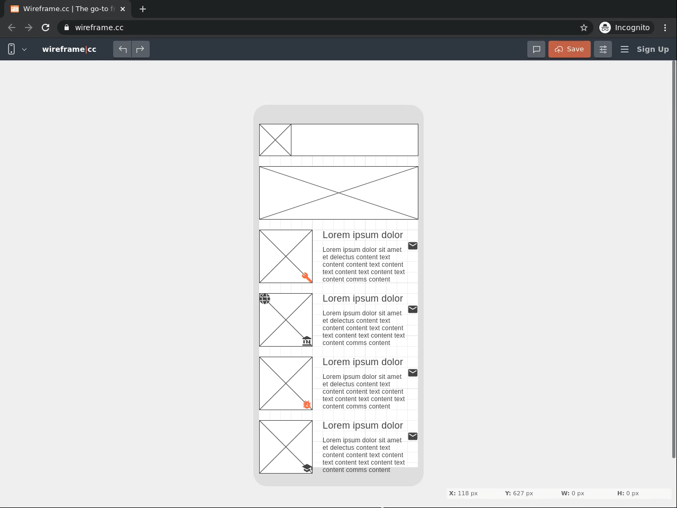The height and width of the screenshot is (508, 677).
Task: Select the graduation cap icon
Action: click(x=307, y=468)
